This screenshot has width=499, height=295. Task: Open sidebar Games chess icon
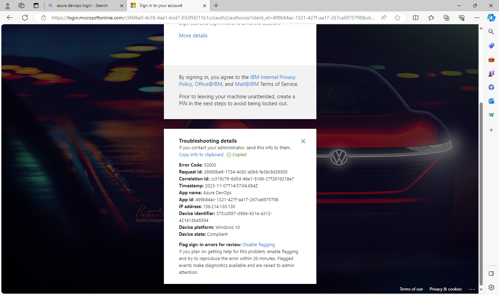(491, 73)
